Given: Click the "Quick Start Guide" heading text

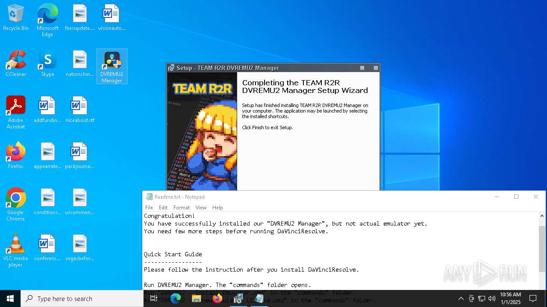Looking at the screenshot, I should pos(173,254).
